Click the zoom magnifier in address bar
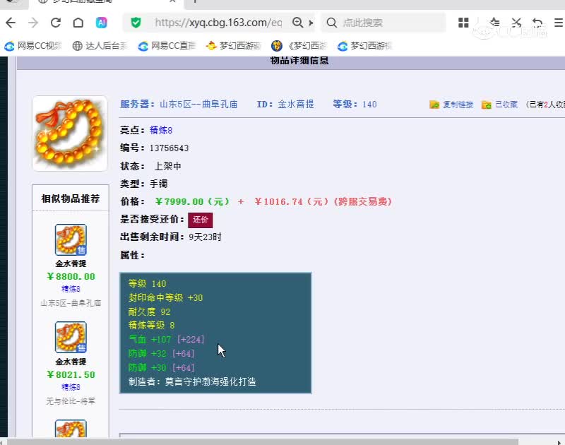Screen dimensions: 565x445 point(297,23)
